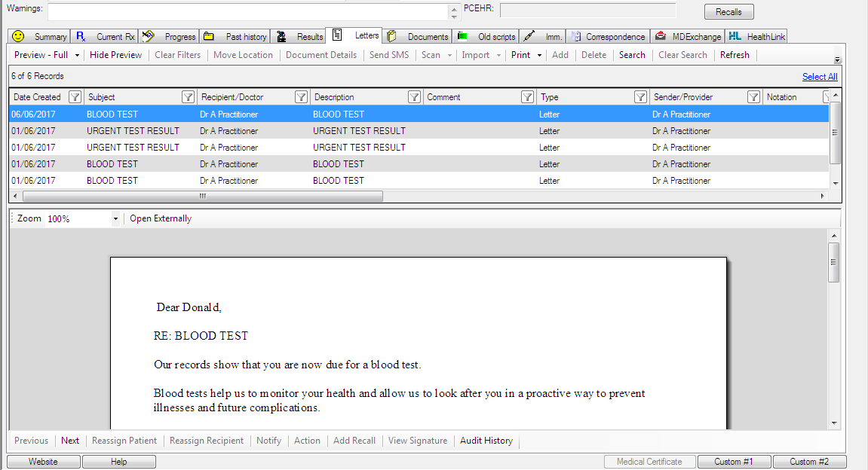The height and width of the screenshot is (470, 868).
Task: Open the Summary tab smiley icon
Action: (x=18, y=36)
